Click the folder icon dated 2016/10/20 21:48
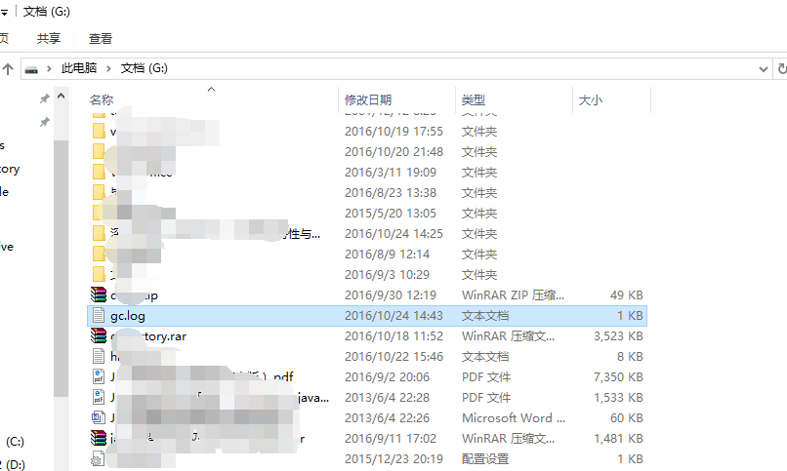Viewport: 787px width, 471px height. [x=99, y=151]
